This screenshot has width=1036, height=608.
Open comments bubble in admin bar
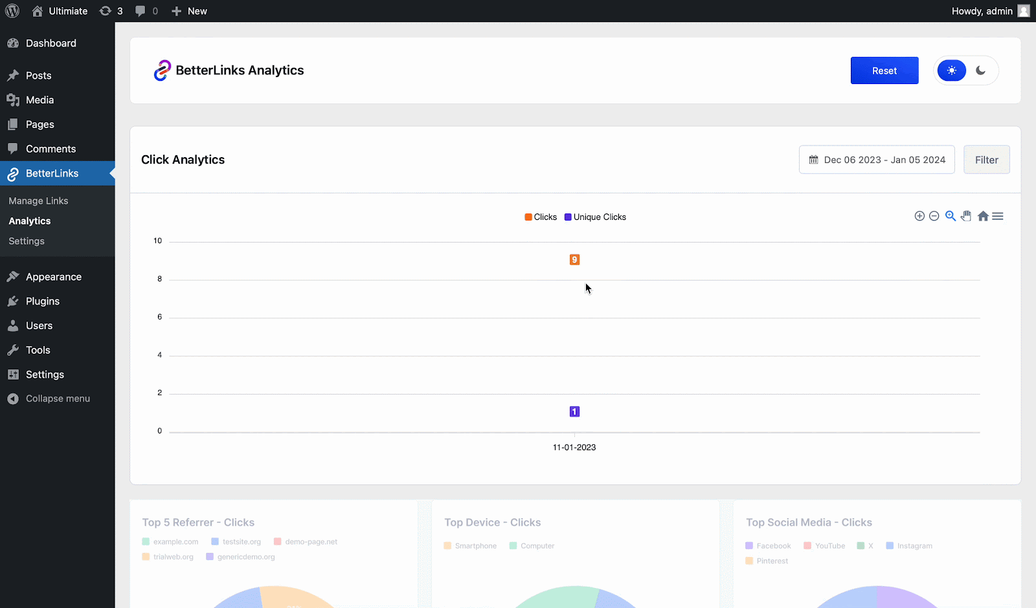146,11
